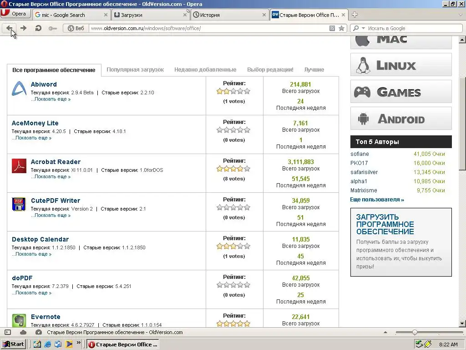Open the Linux category button
Image resolution: width=466 pixels, height=350 pixels.
pyautogui.click(x=401, y=65)
